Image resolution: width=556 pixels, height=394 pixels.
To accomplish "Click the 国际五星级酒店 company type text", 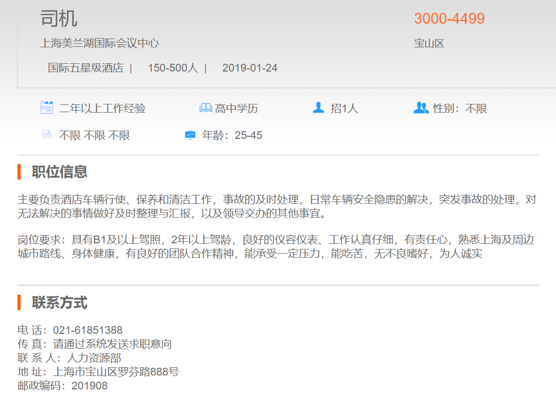I will point(85,68).
